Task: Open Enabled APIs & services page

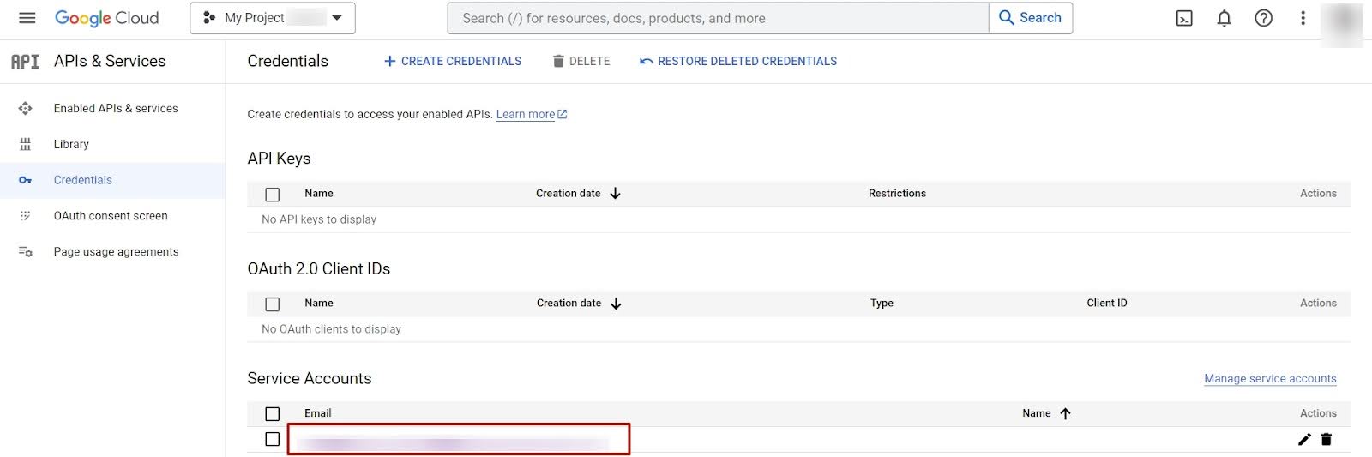Action: [116, 109]
